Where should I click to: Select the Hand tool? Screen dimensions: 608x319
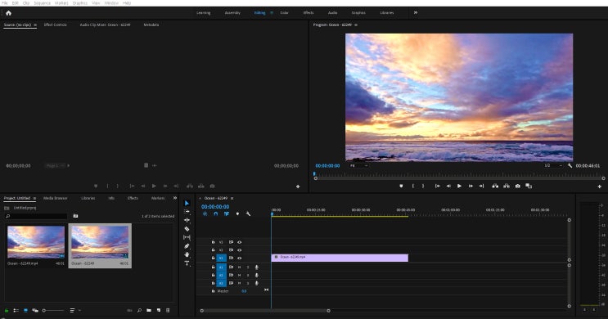coord(187,254)
